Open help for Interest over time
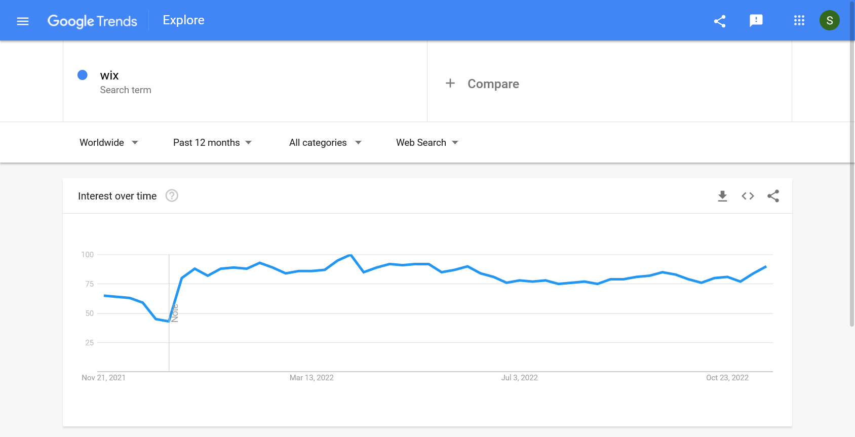This screenshot has height=437, width=855. coord(172,195)
